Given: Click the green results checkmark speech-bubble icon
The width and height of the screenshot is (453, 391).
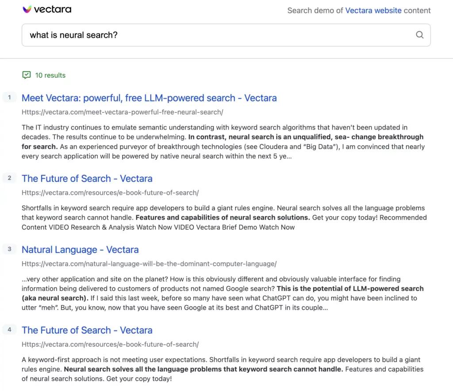Looking at the screenshot, I should 27,75.
